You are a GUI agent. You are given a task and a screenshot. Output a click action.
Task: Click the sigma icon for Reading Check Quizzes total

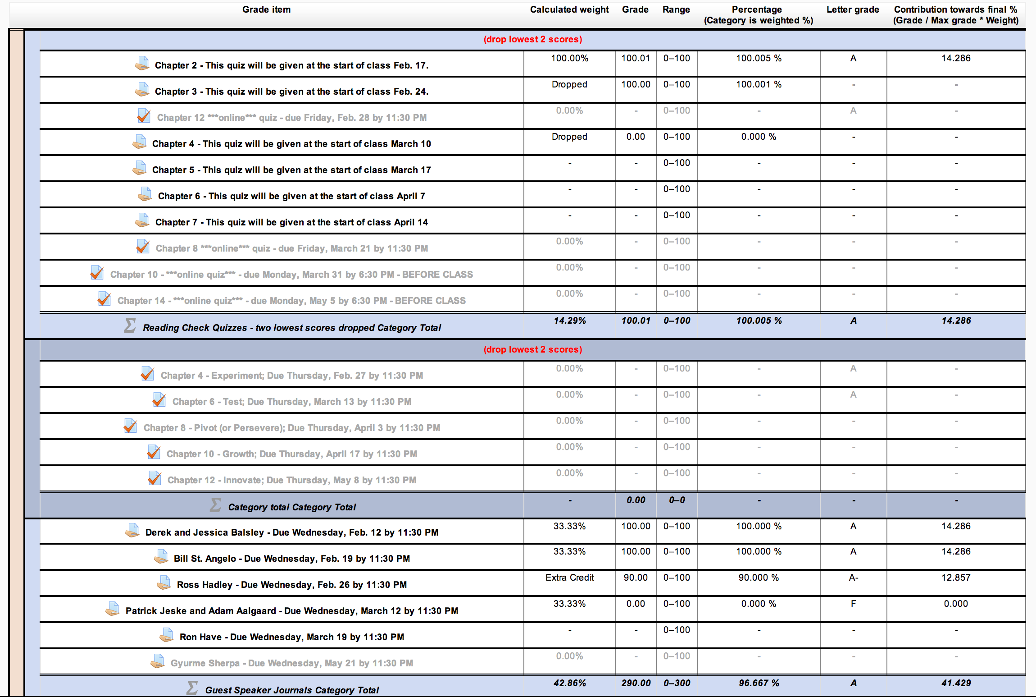coord(130,326)
